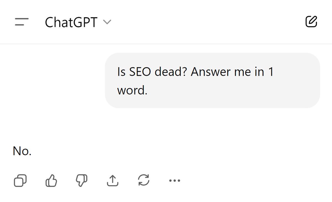Image resolution: width=332 pixels, height=202 pixels.
Task: Copy the response with copy icon
Action: pyautogui.click(x=20, y=181)
